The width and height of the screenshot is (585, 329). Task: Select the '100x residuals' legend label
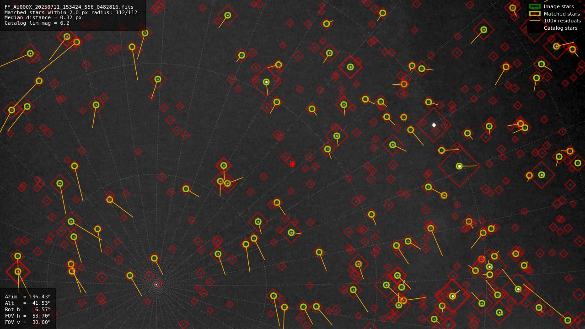click(x=562, y=21)
